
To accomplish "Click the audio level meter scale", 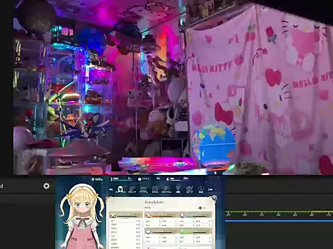I will click(x=279, y=213).
